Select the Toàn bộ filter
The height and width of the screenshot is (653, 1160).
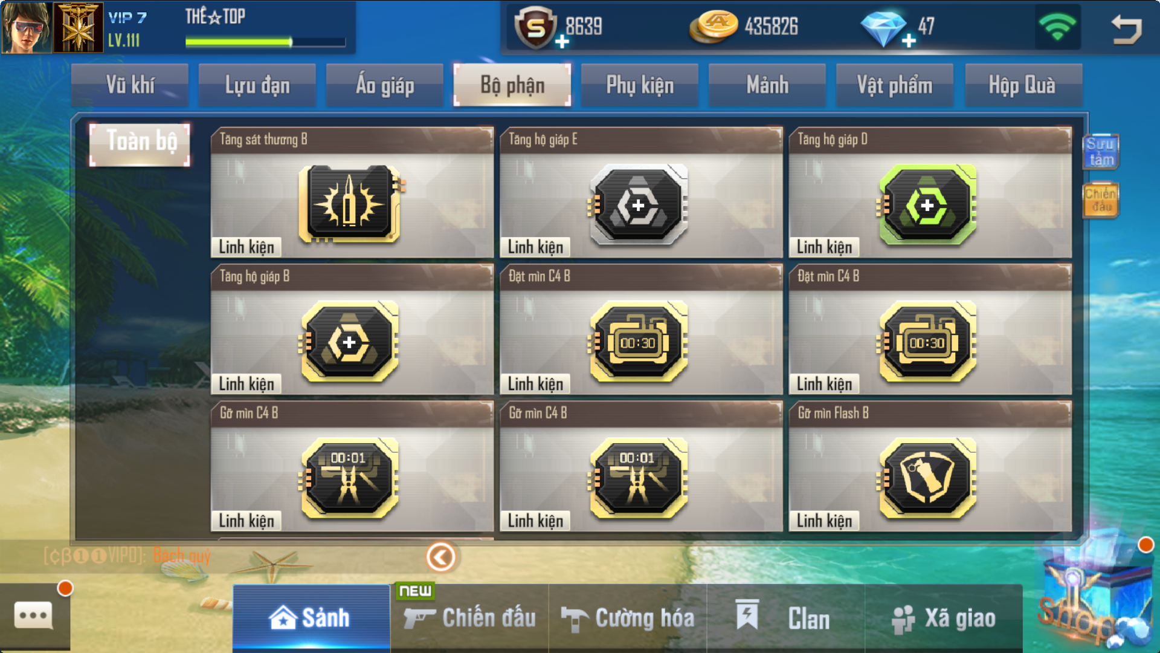point(140,144)
